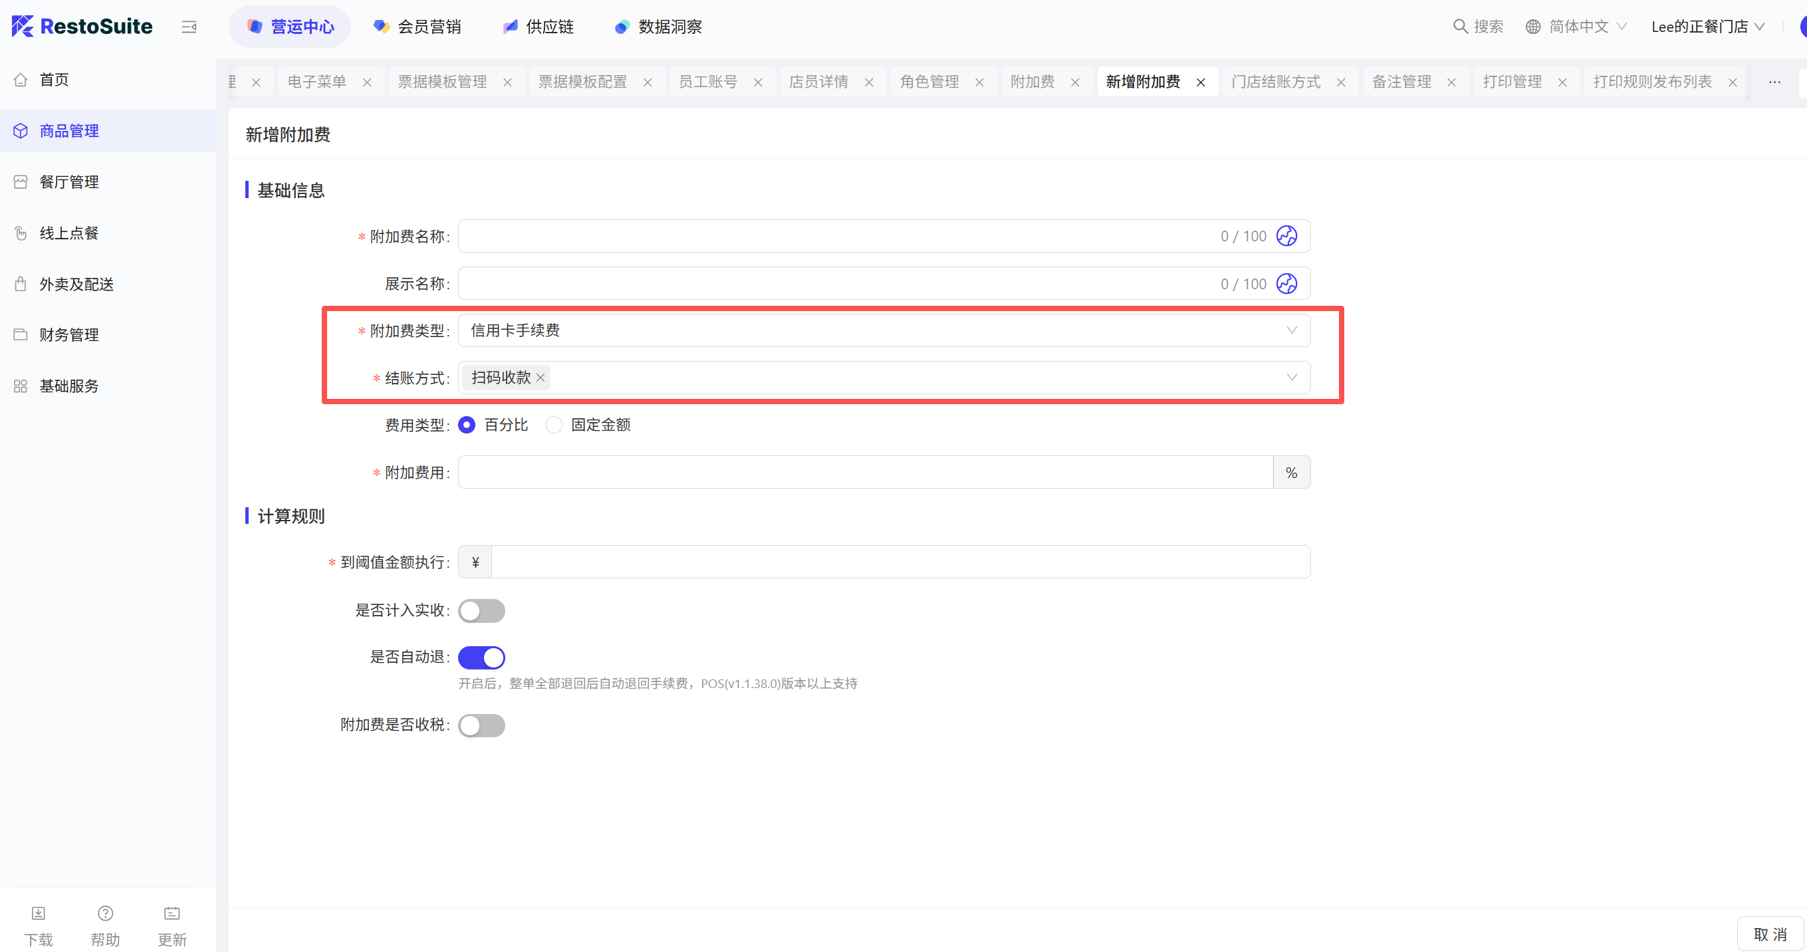Click the 取消 button
Image resolution: width=1807 pixels, height=952 pixels.
click(x=1769, y=935)
